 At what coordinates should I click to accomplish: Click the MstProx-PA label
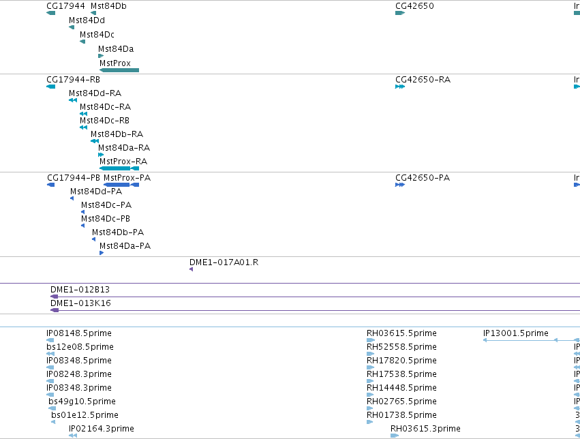pyautogui.click(x=127, y=178)
